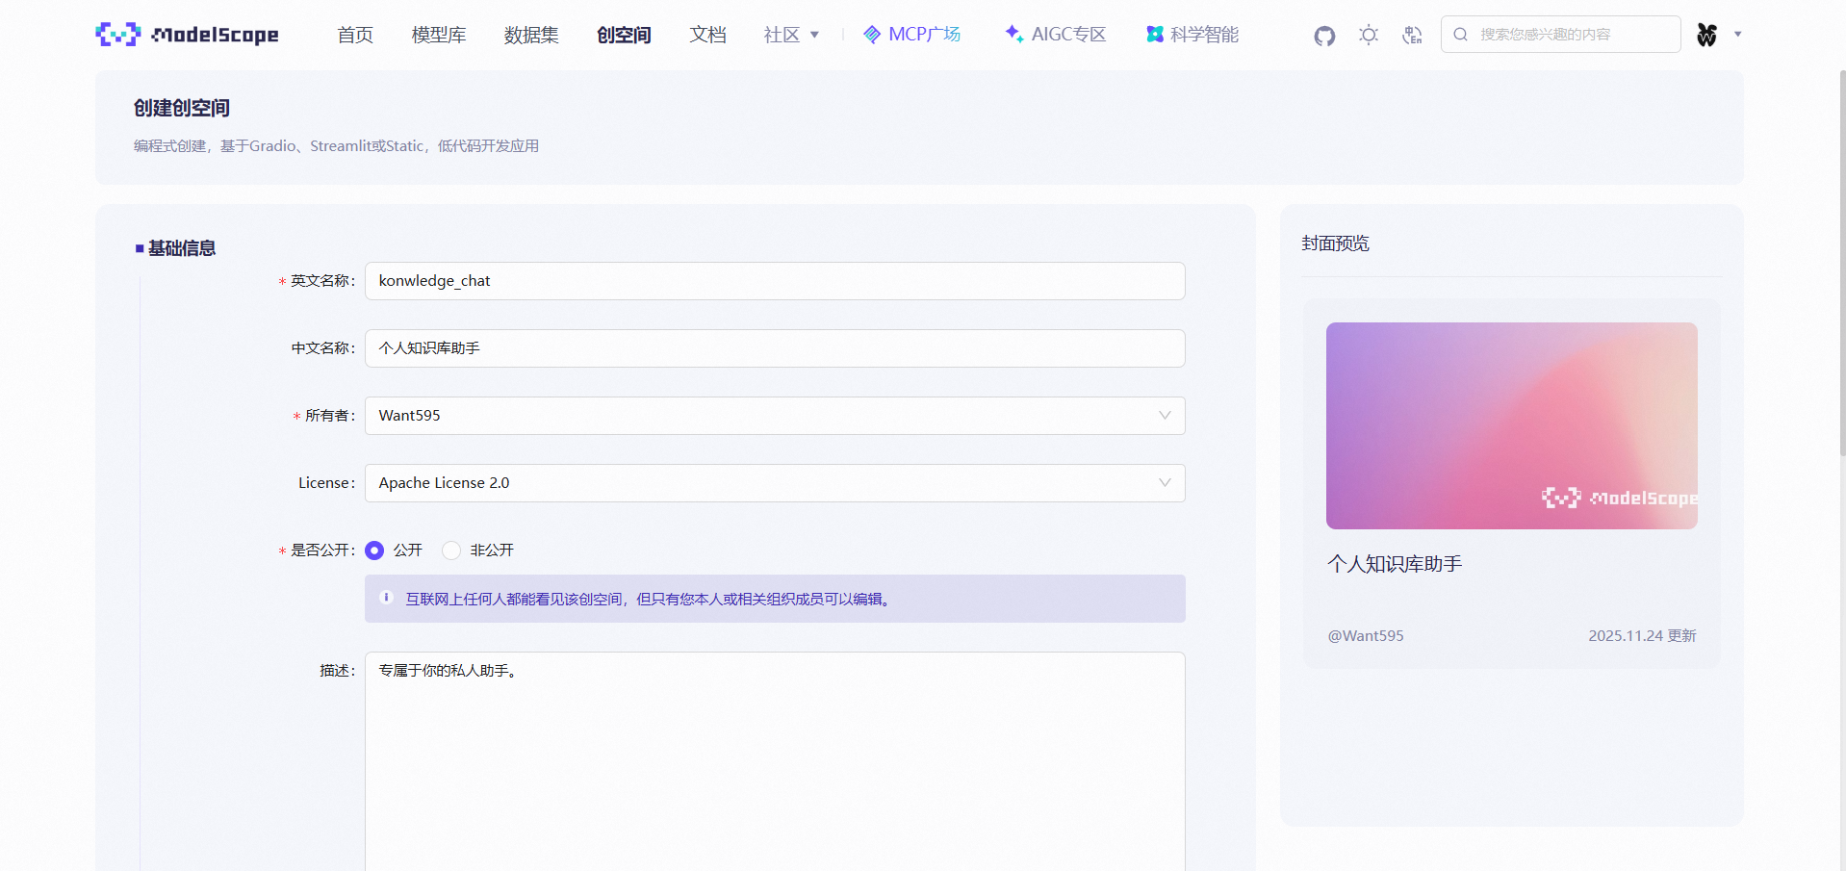This screenshot has width=1846, height=871.
Task: Click the 2025.11.24 更新 date text
Action: pos(1642,635)
